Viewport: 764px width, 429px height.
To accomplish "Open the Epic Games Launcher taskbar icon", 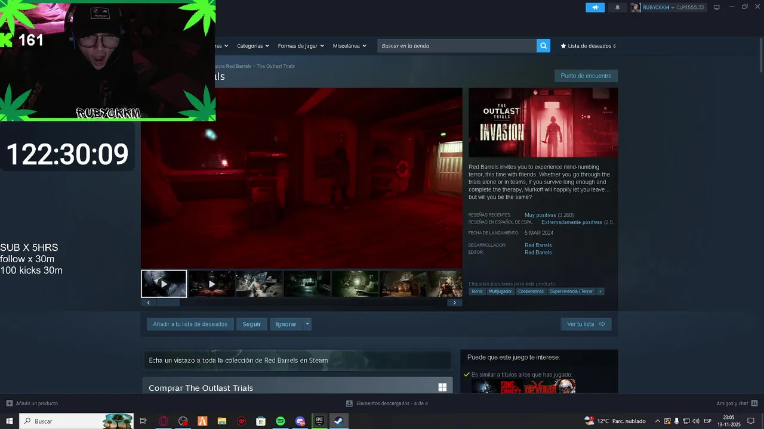I will [319, 421].
